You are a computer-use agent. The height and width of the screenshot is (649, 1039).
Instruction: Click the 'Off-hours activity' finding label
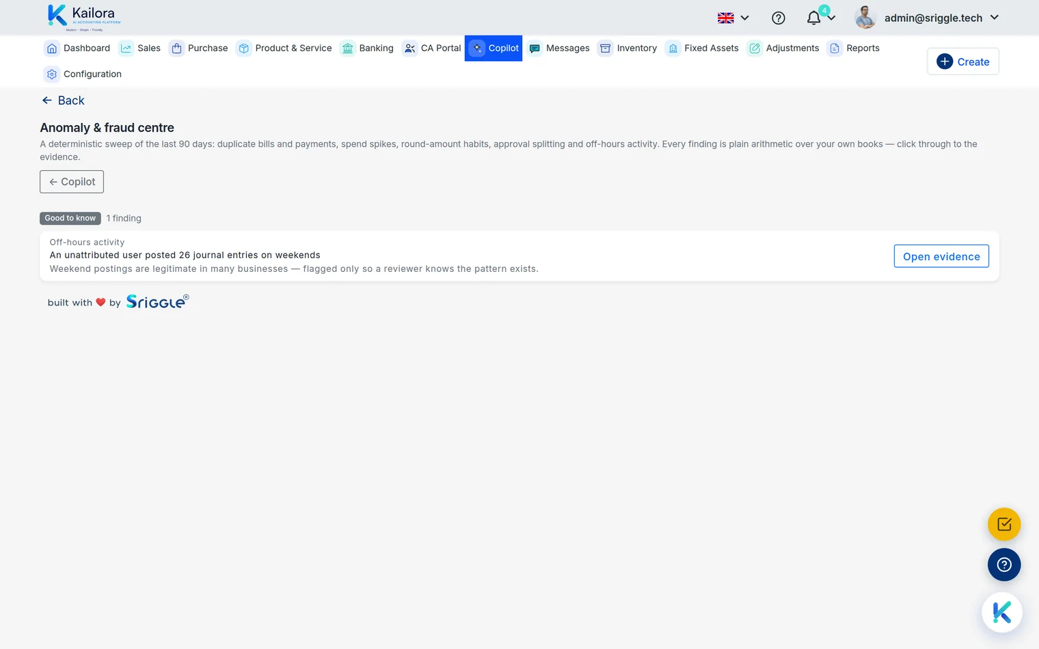click(87, 243)
